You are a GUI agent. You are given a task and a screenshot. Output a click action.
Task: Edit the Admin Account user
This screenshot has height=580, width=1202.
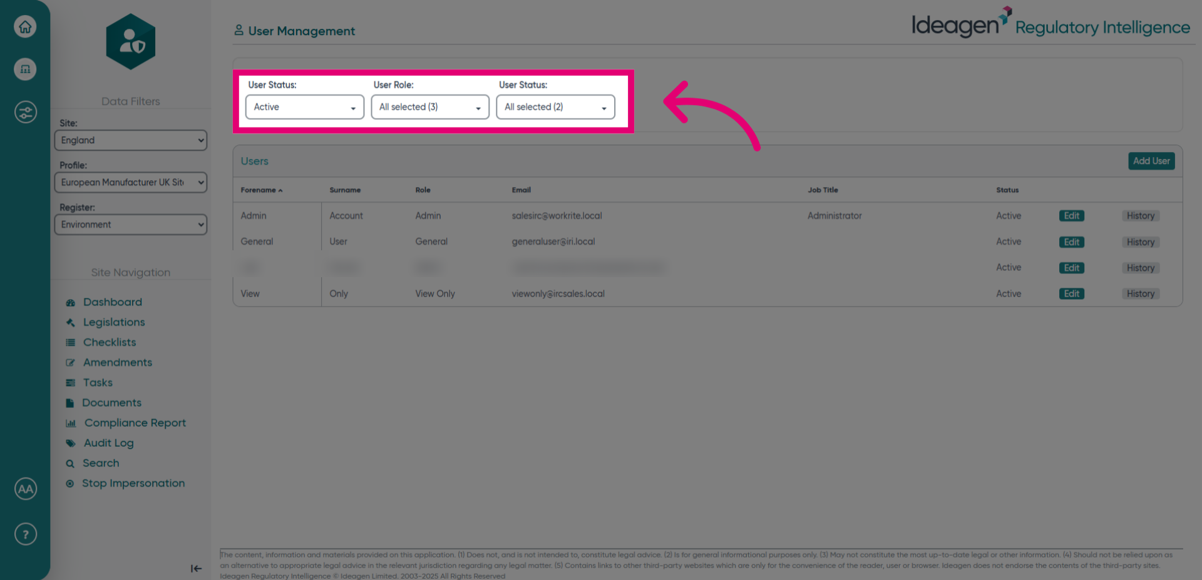[1071, 216]
